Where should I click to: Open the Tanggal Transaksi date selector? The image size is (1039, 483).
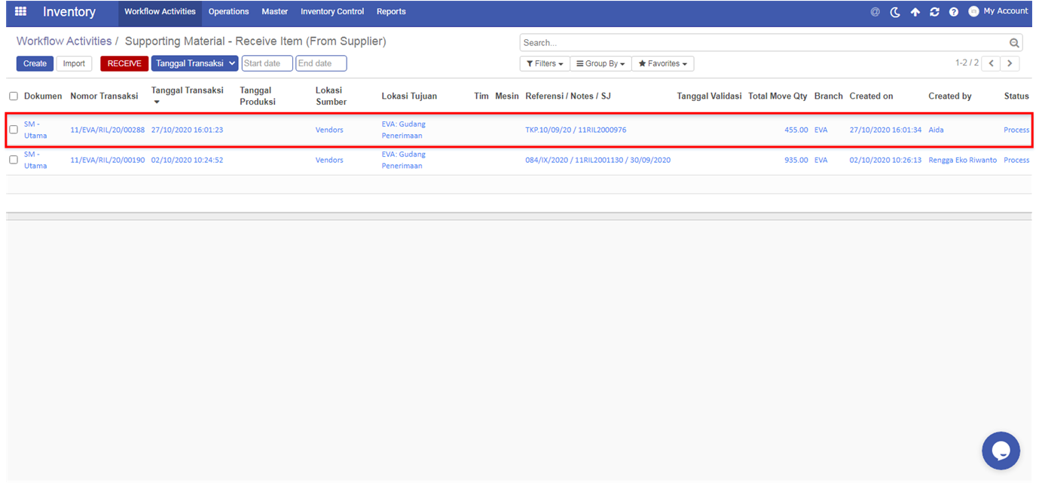tap(194, 63)
